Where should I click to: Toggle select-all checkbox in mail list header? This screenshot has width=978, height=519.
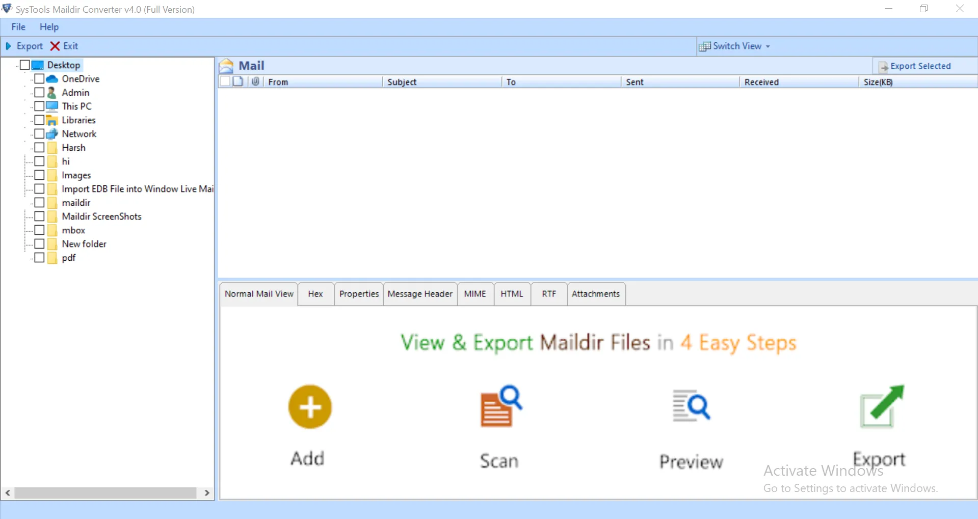click(x=225, y=81)
